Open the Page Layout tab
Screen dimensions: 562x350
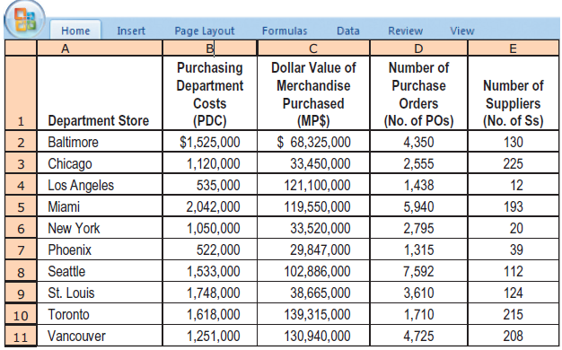click(x=205, y=31)
